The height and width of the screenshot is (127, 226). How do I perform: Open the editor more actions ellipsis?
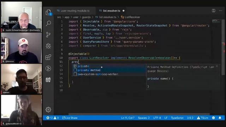[x=220, y=11]
